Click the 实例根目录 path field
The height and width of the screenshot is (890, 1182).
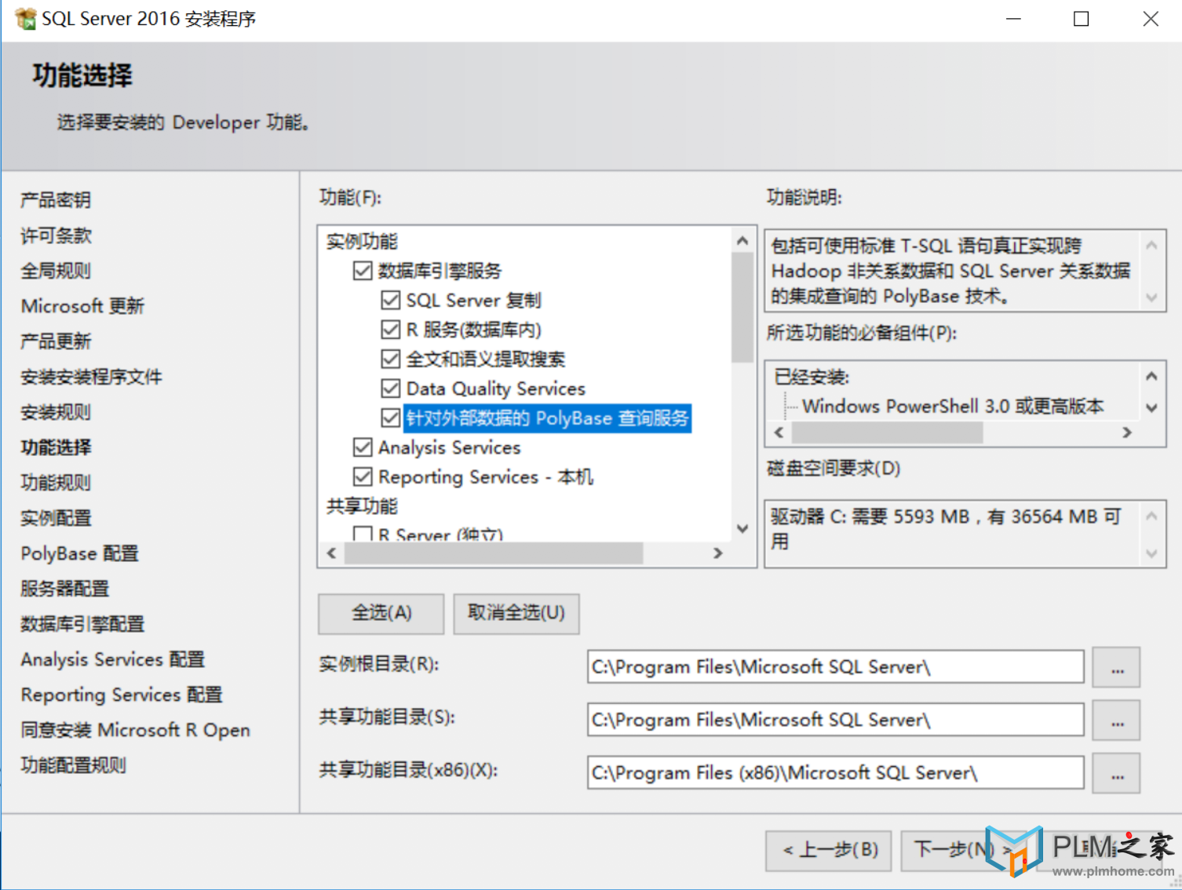click(835, 667)
